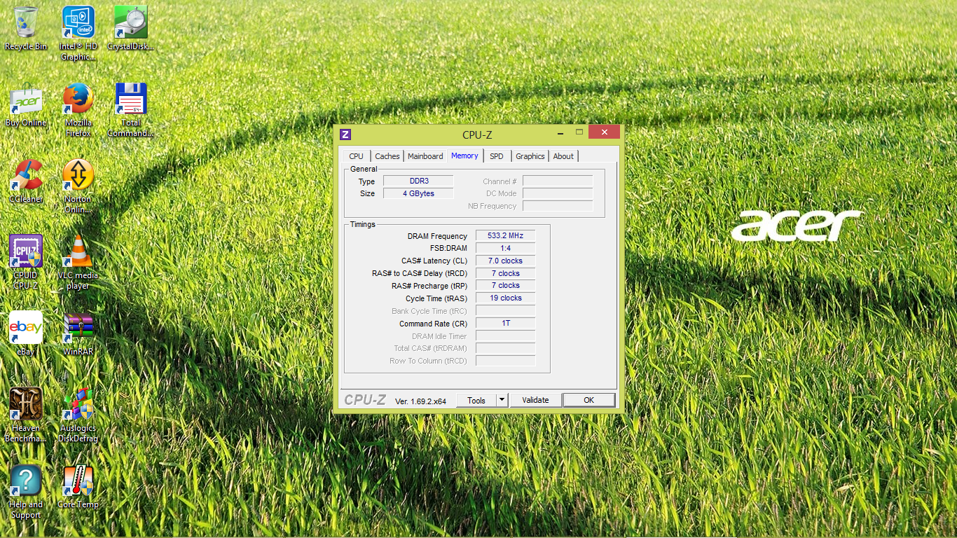Click the CPU-Z title bar logo icon
957x538 pixels.
(345, 134)
